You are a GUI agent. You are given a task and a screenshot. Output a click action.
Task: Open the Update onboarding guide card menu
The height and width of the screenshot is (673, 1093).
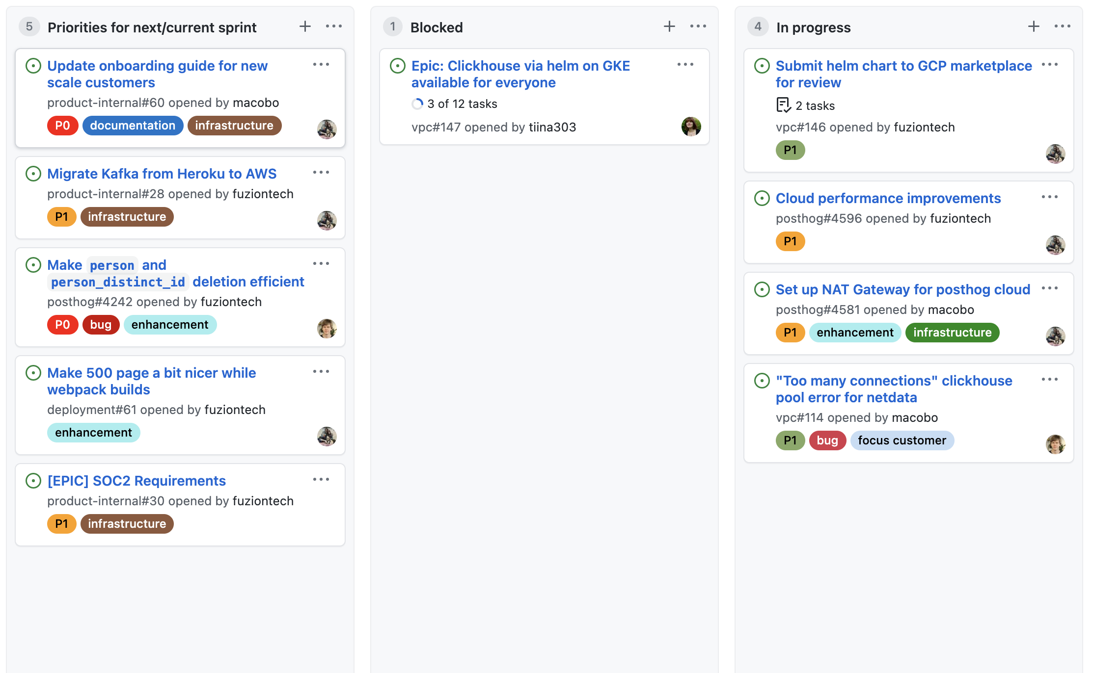pyautogui.click(x=321, y=65)
